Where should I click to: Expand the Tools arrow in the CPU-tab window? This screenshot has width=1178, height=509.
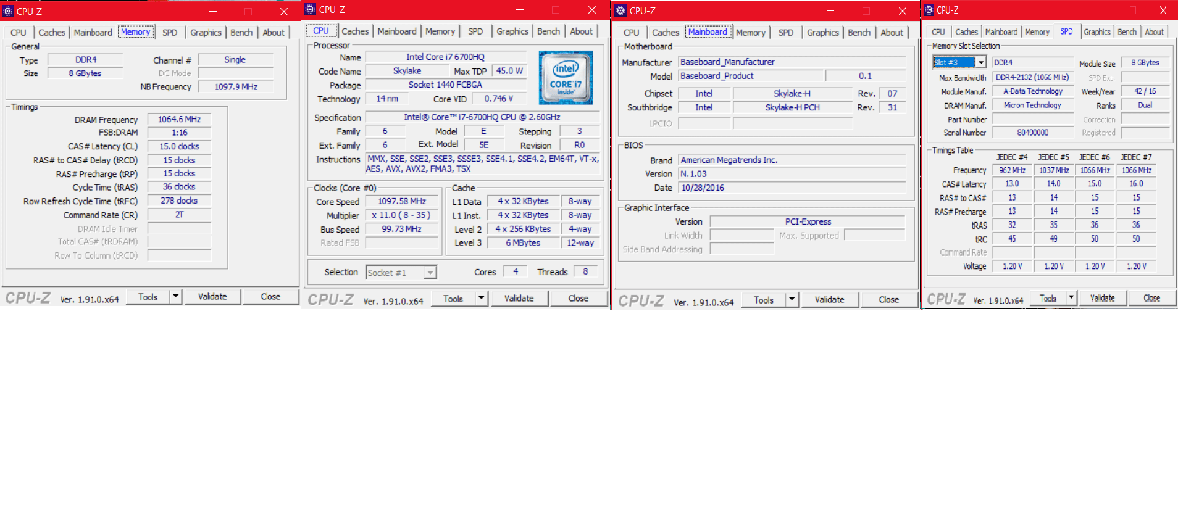click(x=482, y=299)
